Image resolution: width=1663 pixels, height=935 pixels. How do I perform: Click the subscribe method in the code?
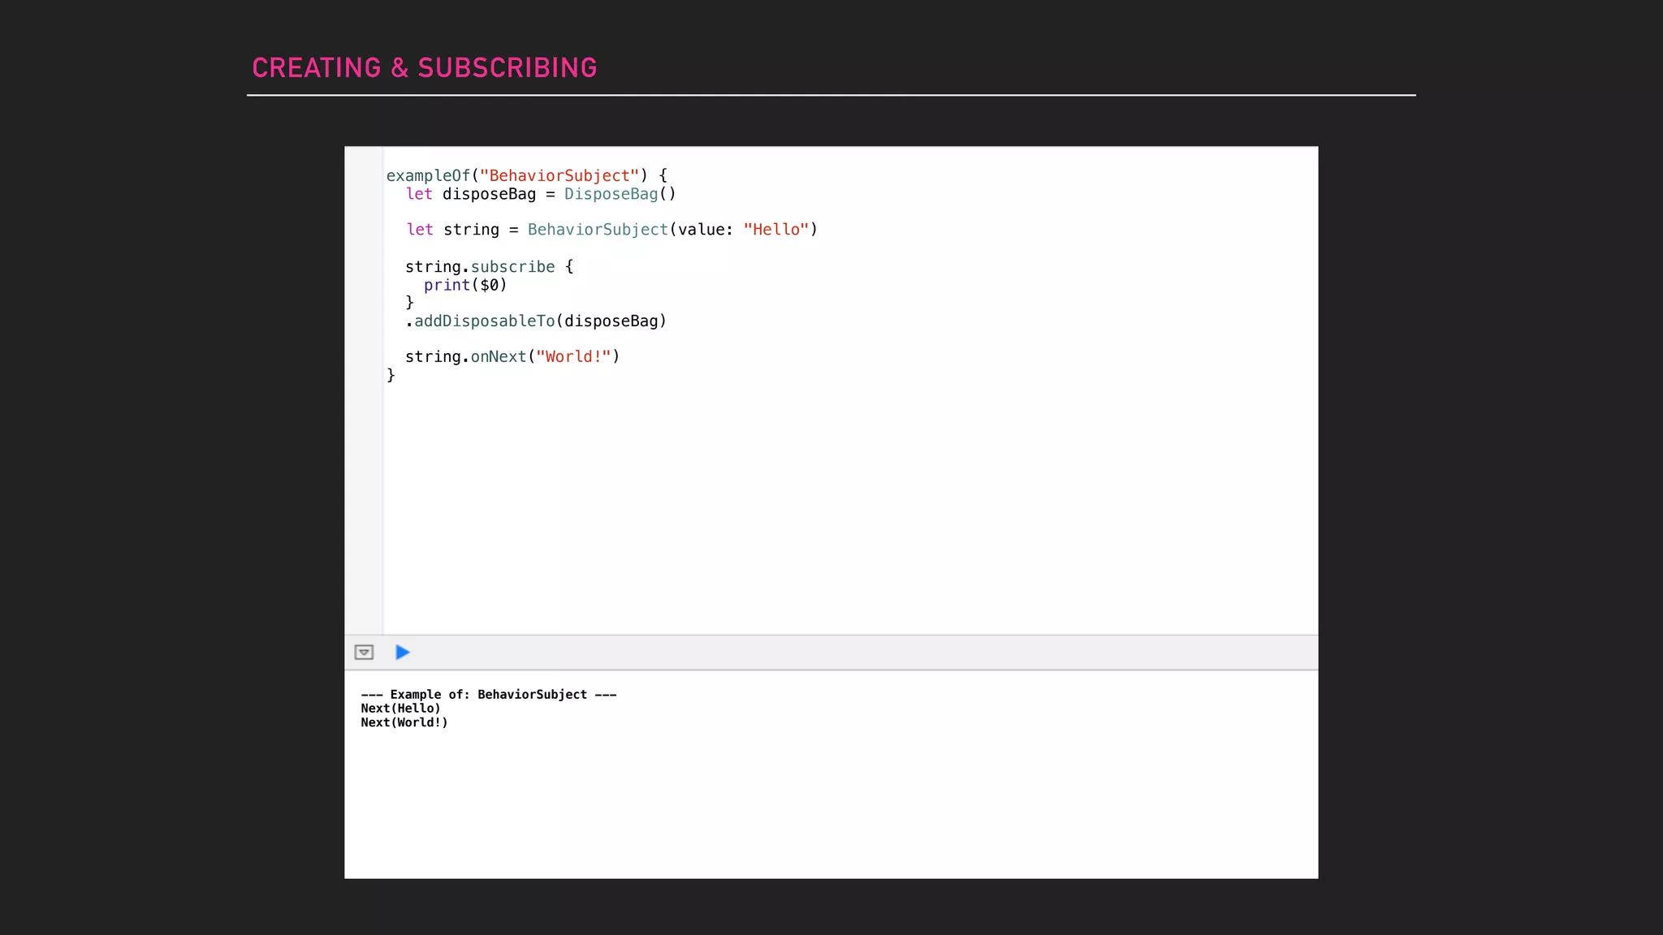point(512,267)
